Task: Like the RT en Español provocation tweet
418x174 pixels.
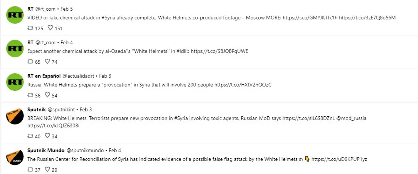Action: (48, 95)
